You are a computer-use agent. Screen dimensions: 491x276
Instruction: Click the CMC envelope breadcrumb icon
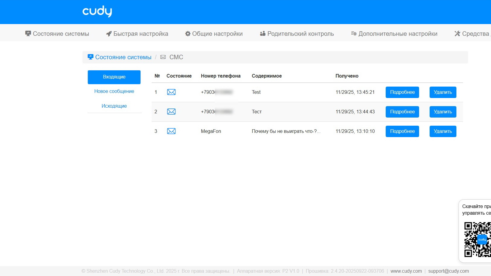163,57
